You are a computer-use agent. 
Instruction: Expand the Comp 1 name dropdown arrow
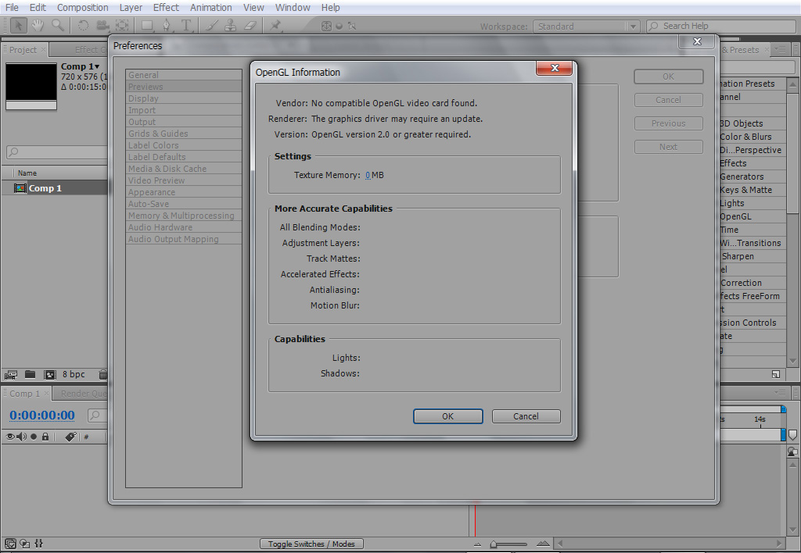pos(97,67)
